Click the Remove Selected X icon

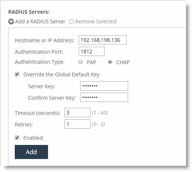pyautogui.click(x=71, y=21)
